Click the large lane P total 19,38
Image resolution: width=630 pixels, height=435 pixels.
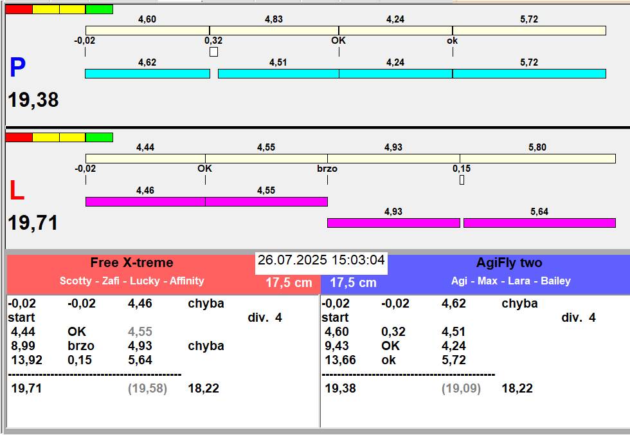[x=33, y=100]
